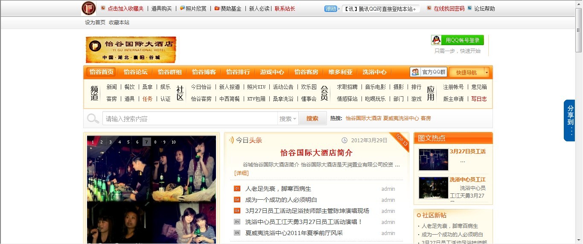
Task: Click the slideshow photo of karaoke party
Action: [x=152, y=189]
